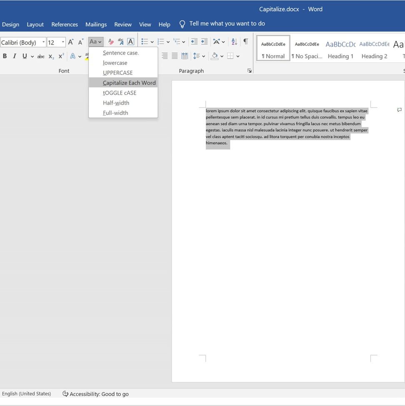Open the References ribbon tab
Screen dimensions: 405x406
(x=65, y=25)
